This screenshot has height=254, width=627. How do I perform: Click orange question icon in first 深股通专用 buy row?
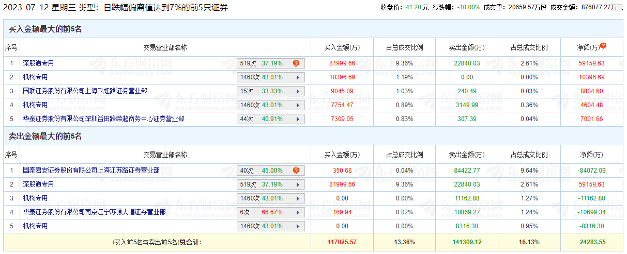(296, 63)
